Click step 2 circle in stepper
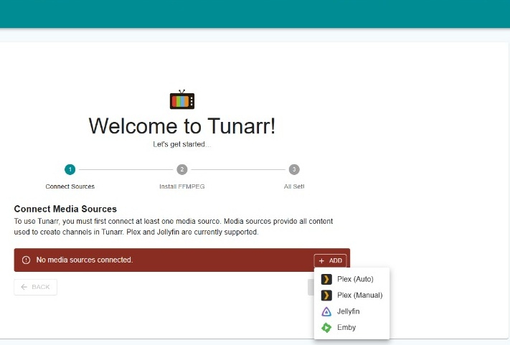The width and height of the screenshot is (510, 345). tap(182, 169)
